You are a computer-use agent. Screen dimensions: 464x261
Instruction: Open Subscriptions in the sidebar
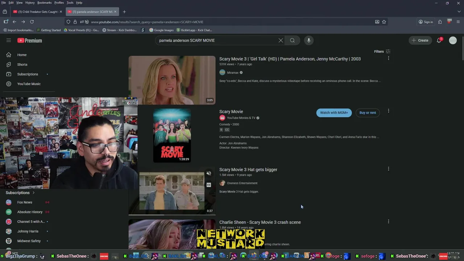[x=28, y=74]
